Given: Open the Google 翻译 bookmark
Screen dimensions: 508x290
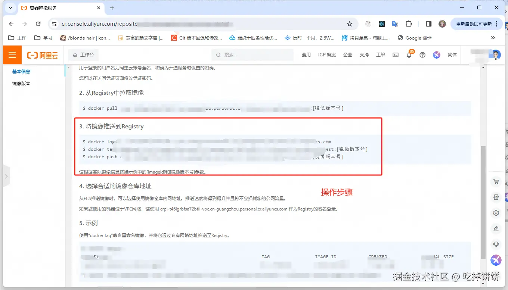Looking at the screenshot, I should point(415,38).
